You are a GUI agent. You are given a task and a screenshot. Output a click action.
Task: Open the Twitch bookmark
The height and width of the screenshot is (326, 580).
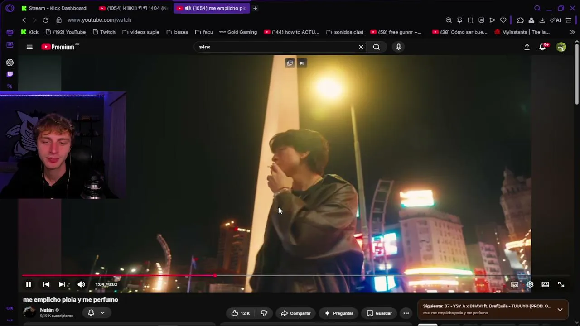click(x=104, y=32)
